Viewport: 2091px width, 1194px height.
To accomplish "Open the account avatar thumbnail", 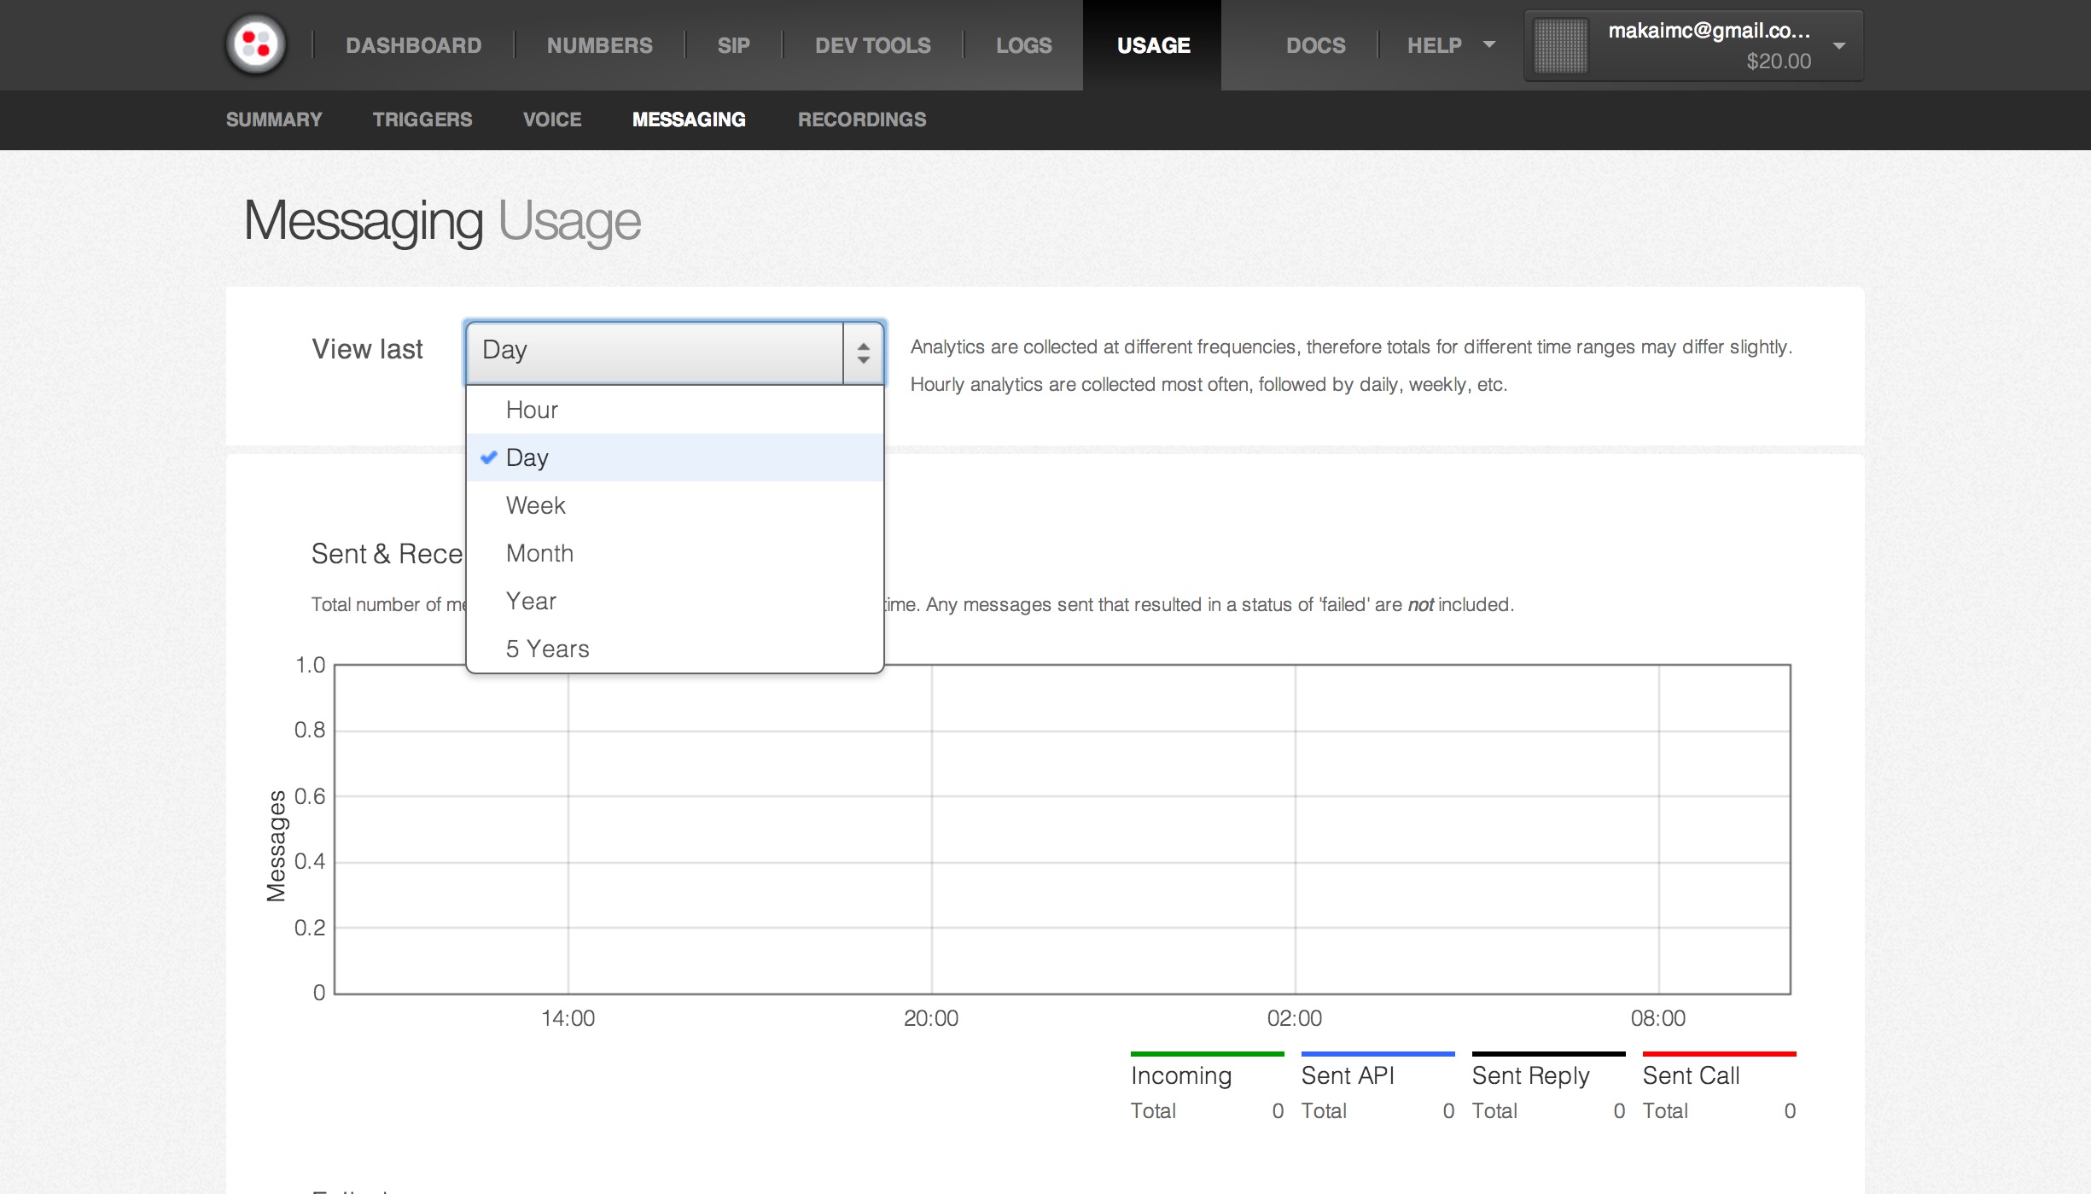I will pos(1560,45).
